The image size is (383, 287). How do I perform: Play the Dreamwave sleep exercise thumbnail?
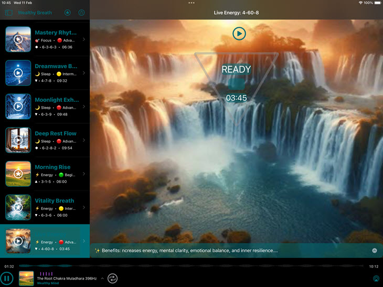tap(18, 73)
